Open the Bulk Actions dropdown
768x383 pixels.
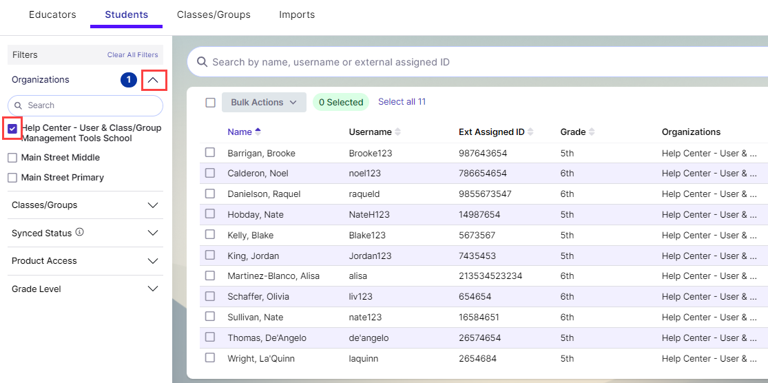coord(264,102)
